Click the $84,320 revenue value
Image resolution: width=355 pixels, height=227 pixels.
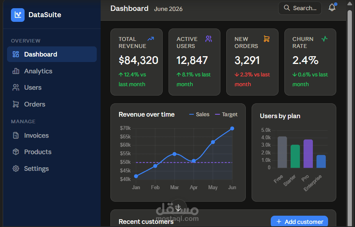(138, 60)
